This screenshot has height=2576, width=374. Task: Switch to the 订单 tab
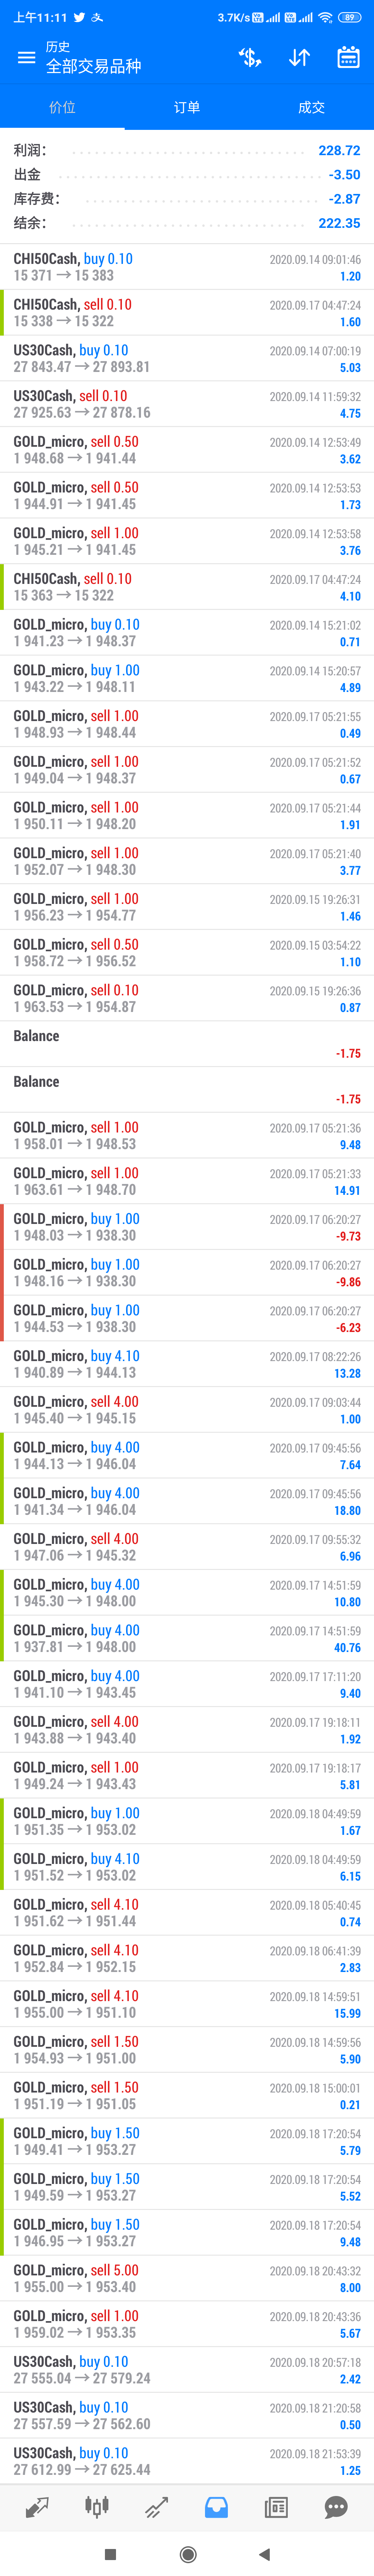click(x=187, y=107)
